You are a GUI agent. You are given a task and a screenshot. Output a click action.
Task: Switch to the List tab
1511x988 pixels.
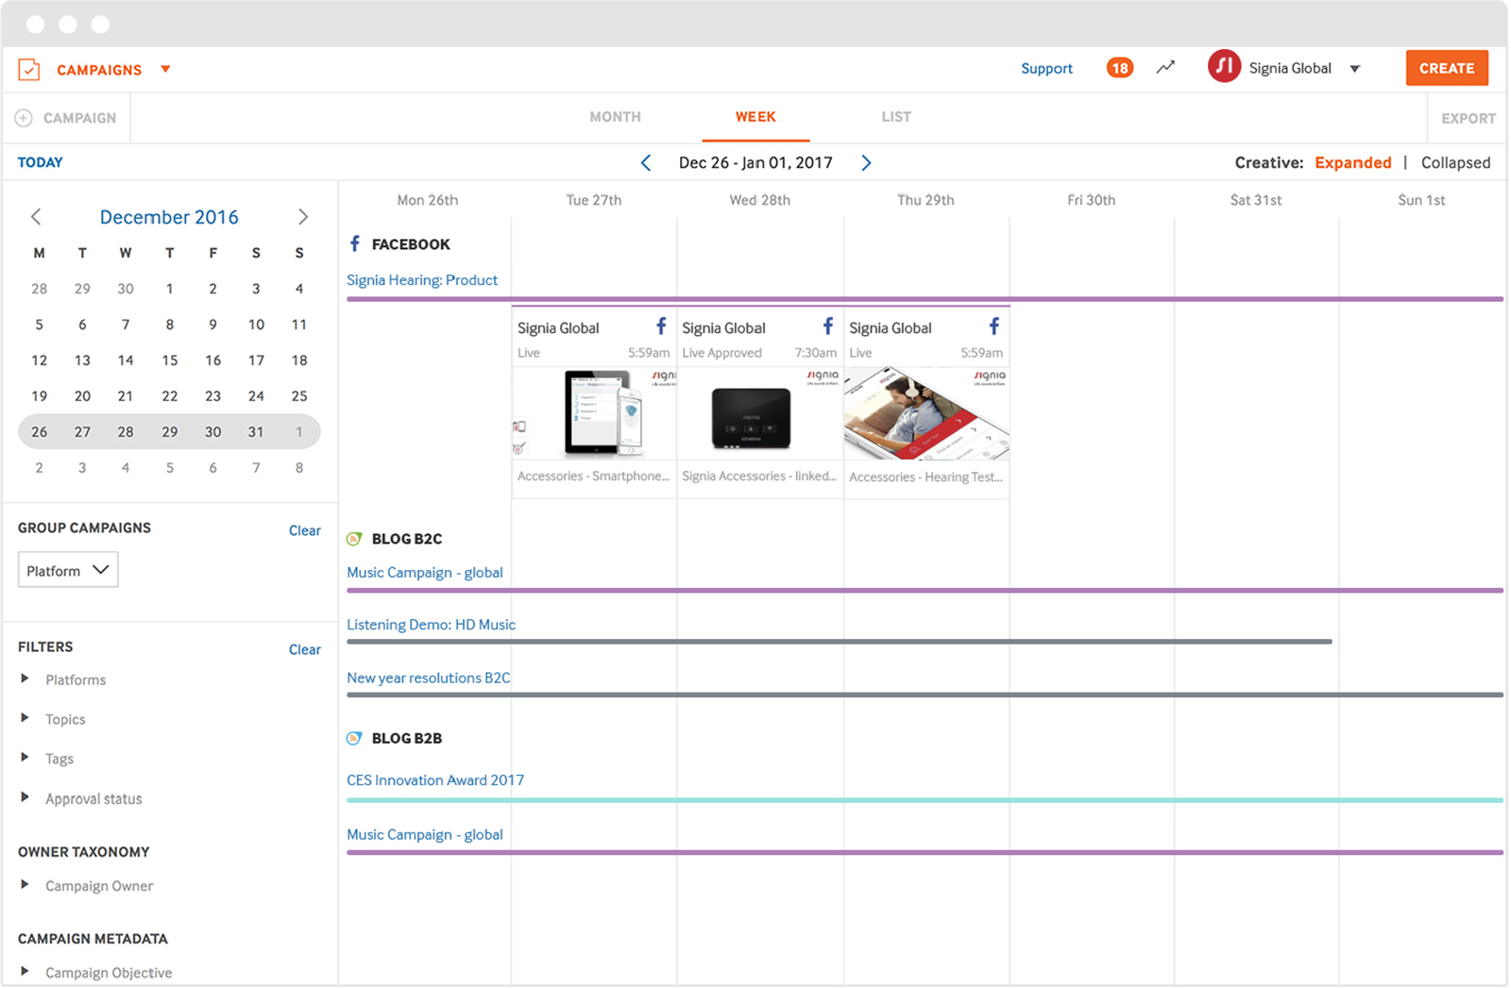click(896, 117)
